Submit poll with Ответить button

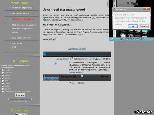(20, 95)
